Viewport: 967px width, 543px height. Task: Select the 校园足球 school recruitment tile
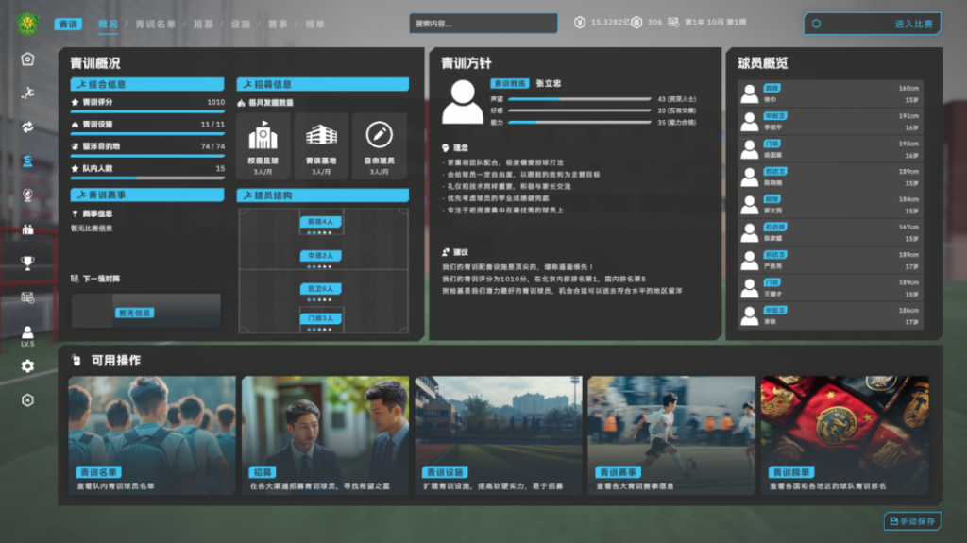click(x=263, y=146)
